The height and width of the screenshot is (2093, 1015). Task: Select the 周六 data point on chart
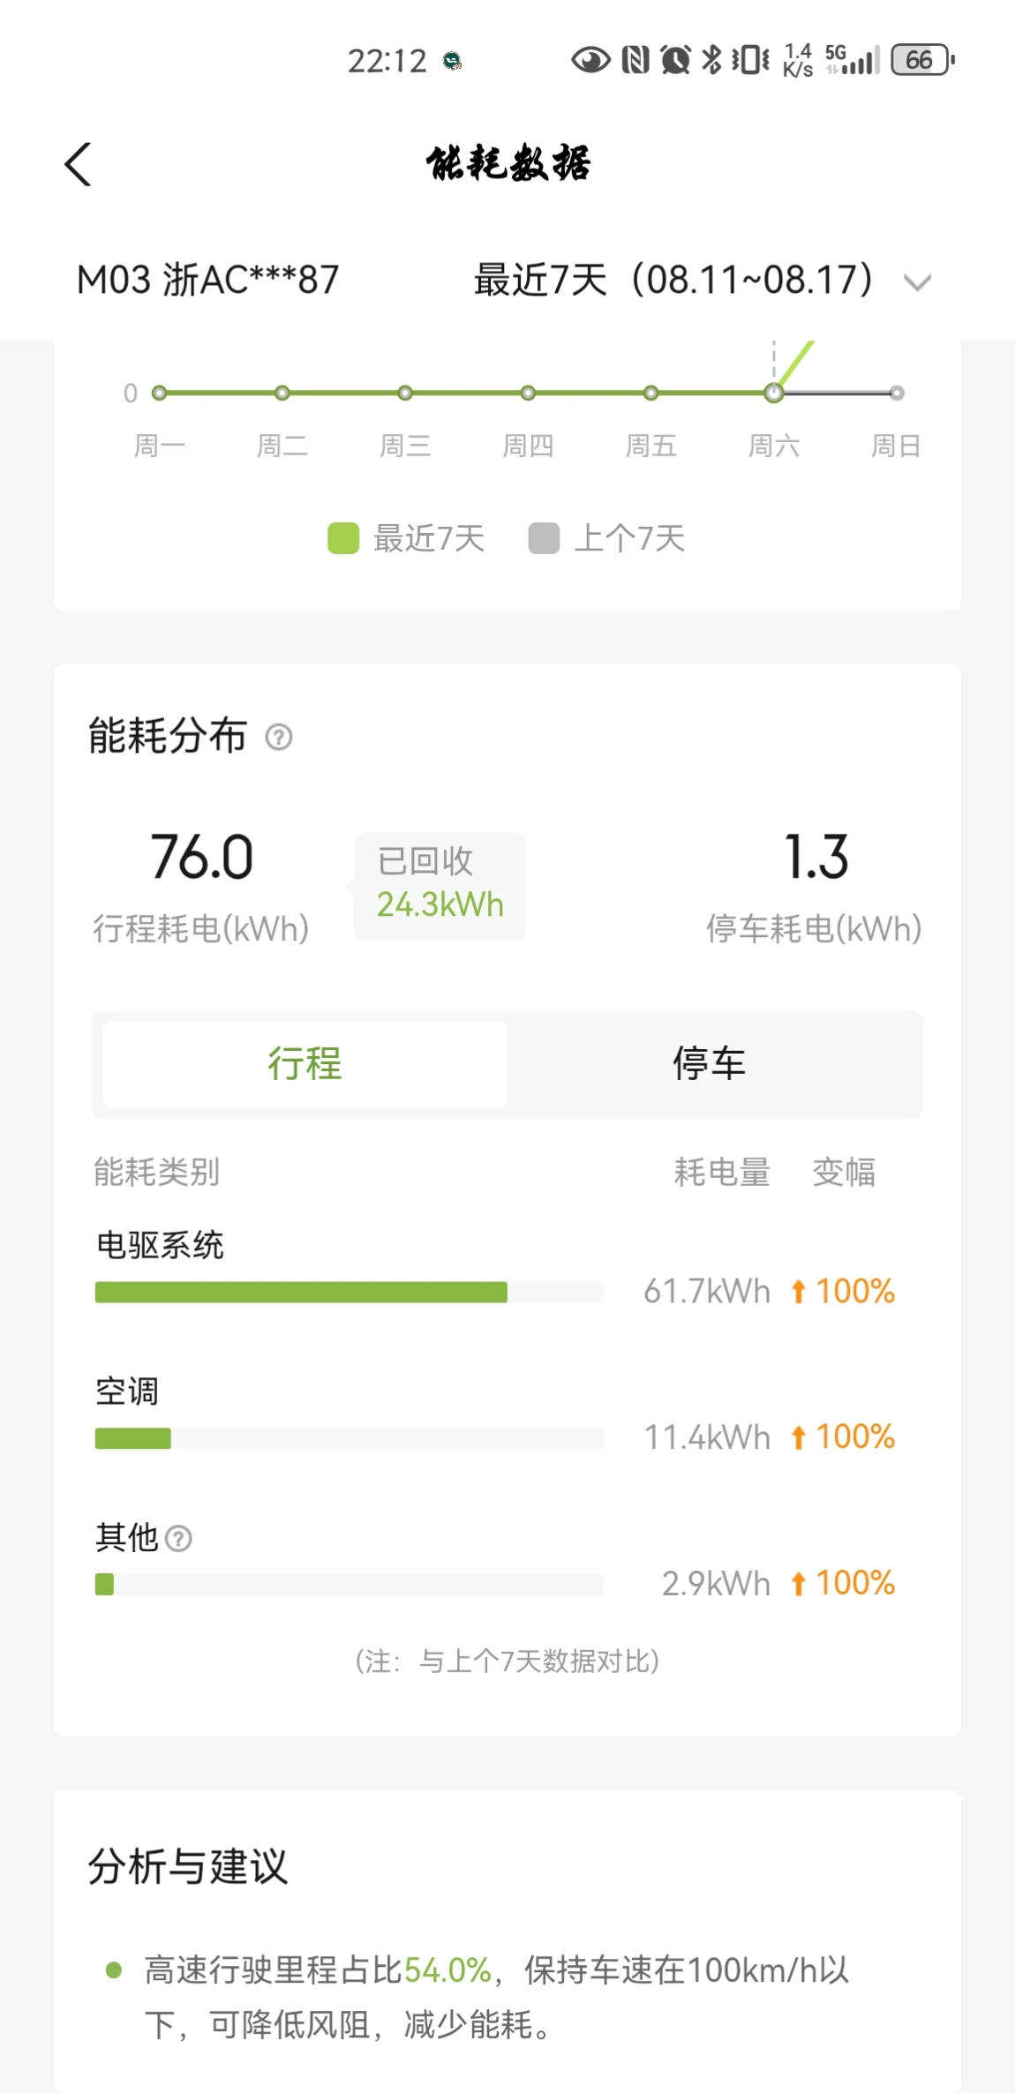pos(774,394)
